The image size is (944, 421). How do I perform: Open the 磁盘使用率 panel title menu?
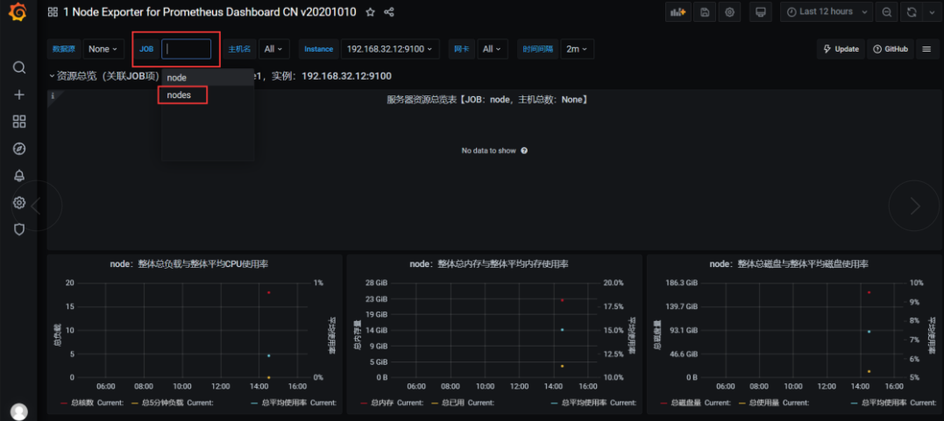tap(789, 264)
